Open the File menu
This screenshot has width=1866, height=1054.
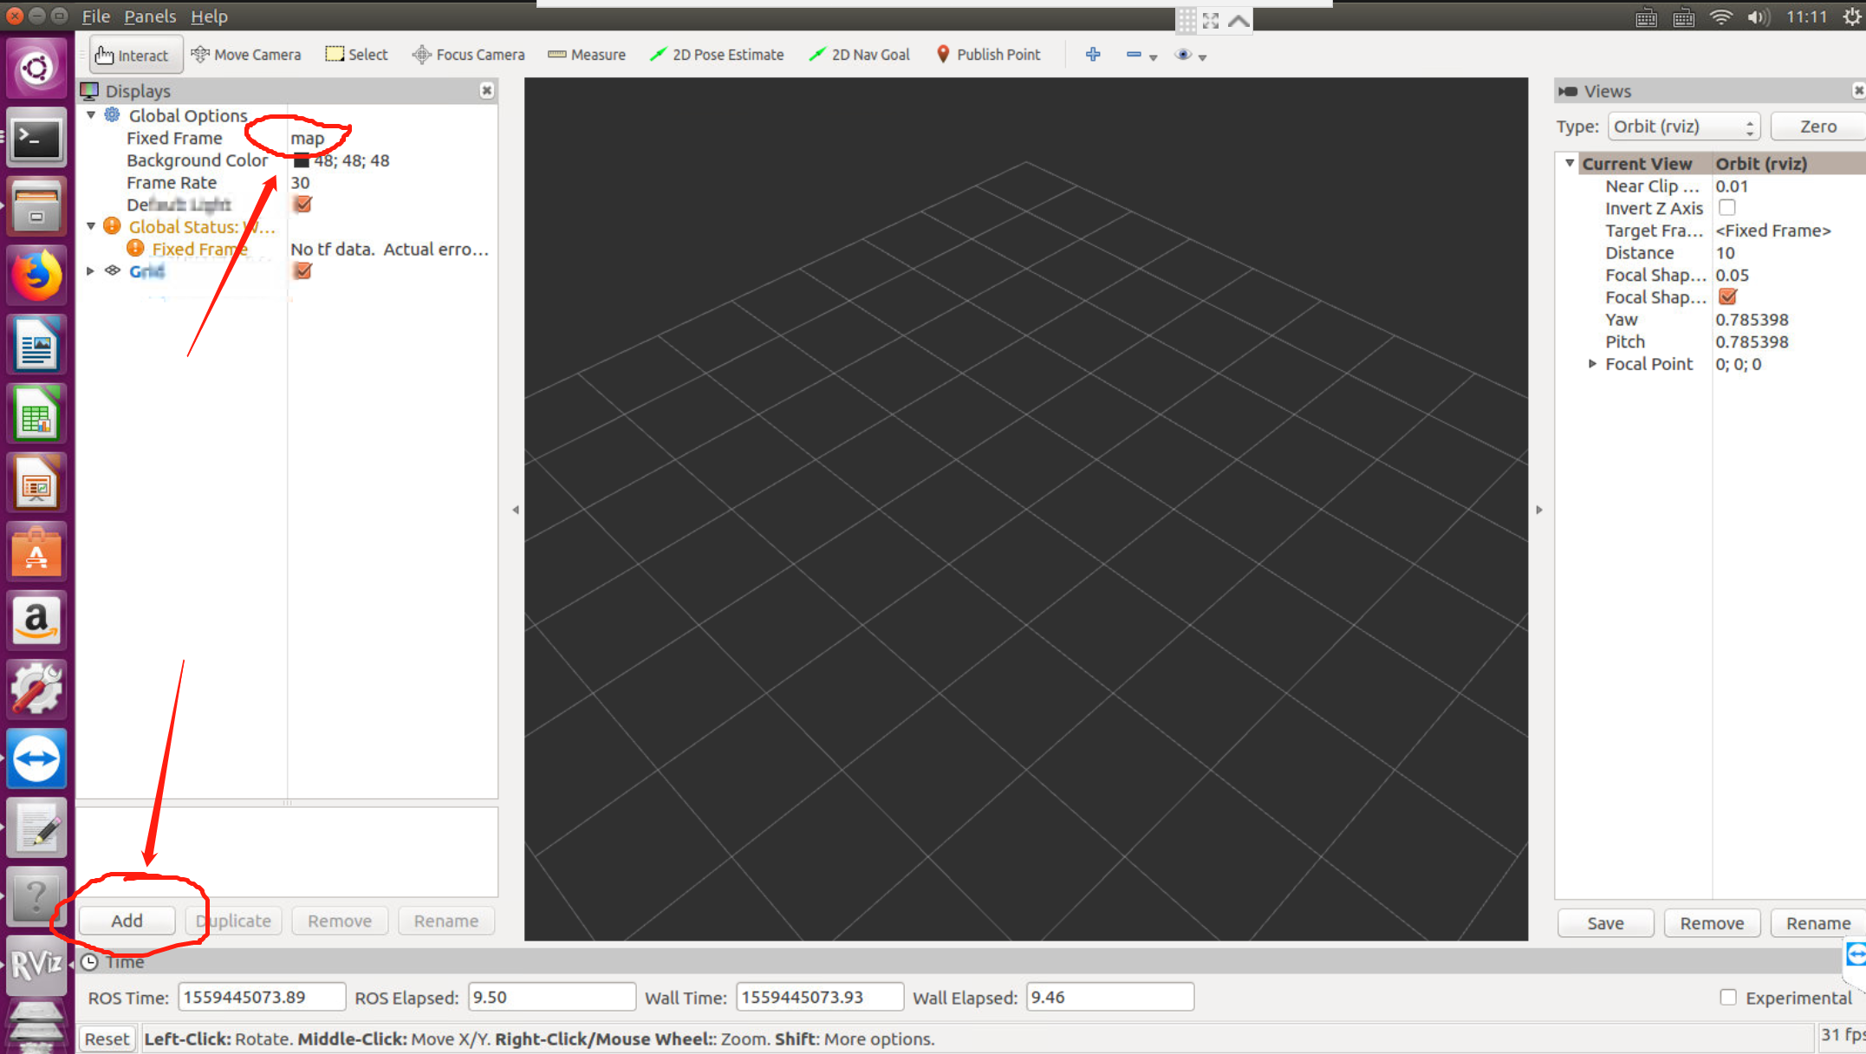pyautogui.click(x=95, y=16)
